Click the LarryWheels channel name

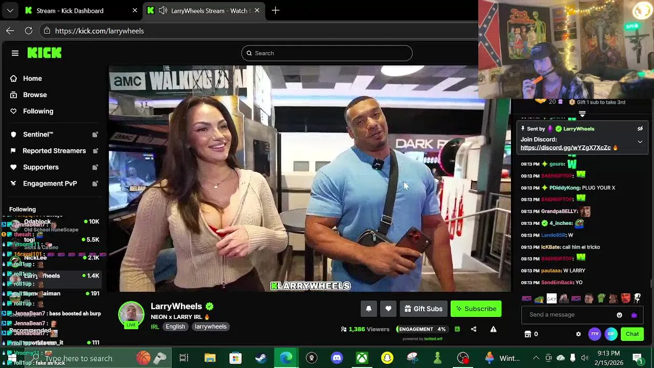click(x=176, y=306)
